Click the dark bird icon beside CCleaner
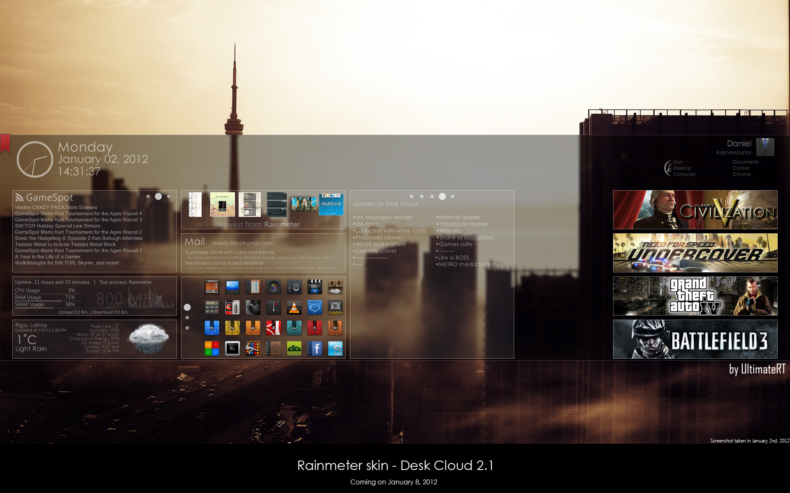 (253, 307)
